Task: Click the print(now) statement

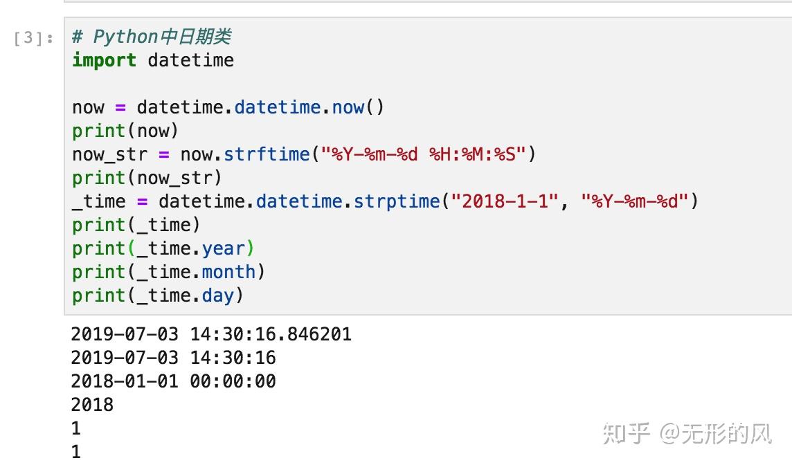Action: (x=125, y=131)
